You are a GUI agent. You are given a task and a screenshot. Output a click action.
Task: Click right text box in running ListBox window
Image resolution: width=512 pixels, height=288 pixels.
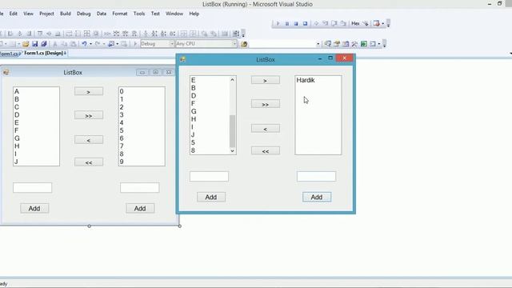316,176
